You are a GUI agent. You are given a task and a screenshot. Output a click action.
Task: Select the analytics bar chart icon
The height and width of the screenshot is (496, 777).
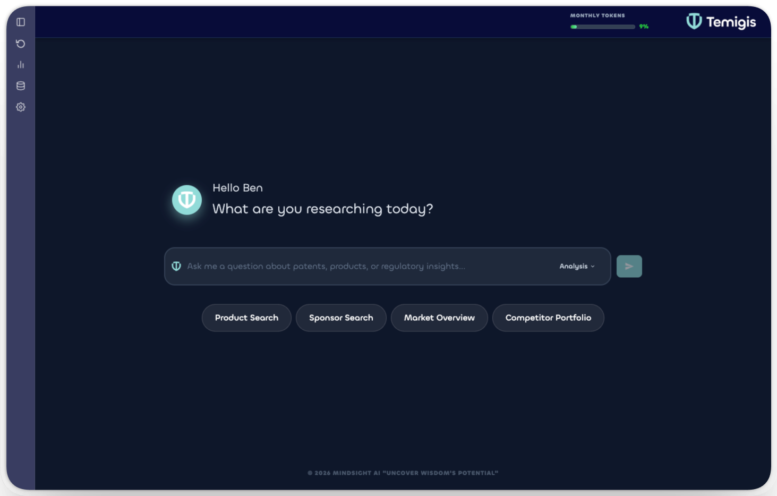pyautogui.click(x=21, y=64)
